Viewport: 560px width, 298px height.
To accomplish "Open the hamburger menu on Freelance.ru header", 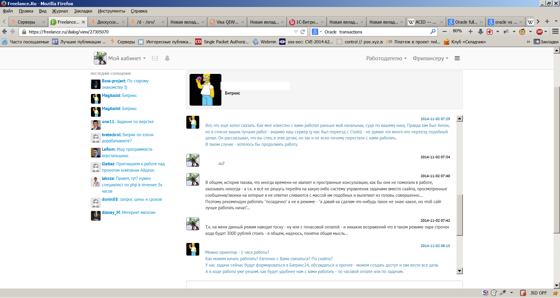I will [457, 58].
